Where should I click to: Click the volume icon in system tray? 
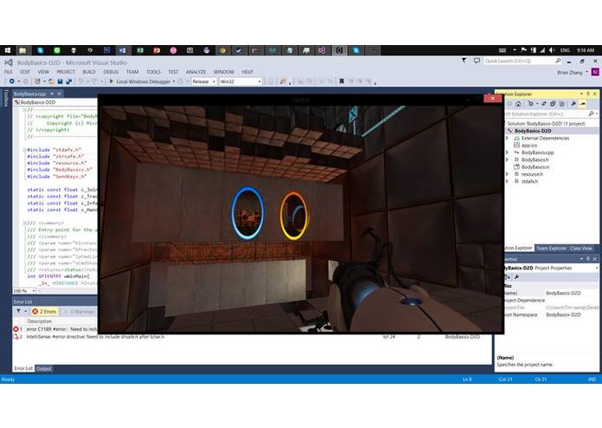click(552, 50)
